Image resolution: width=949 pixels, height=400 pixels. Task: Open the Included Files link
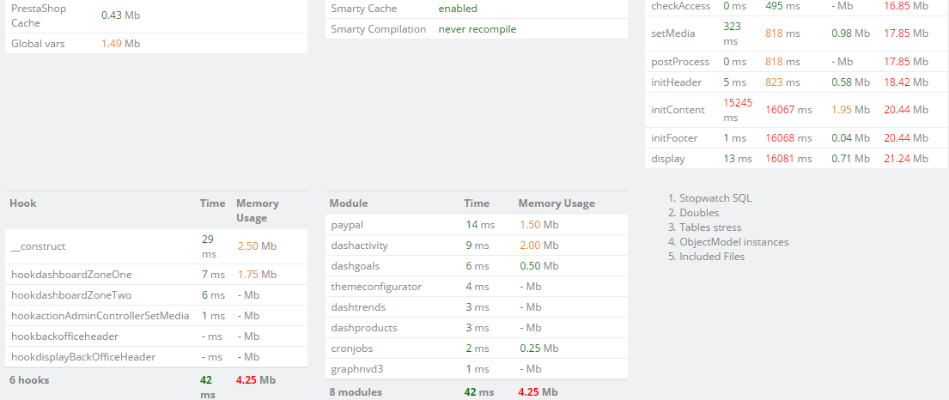click(x=712, y=256)
